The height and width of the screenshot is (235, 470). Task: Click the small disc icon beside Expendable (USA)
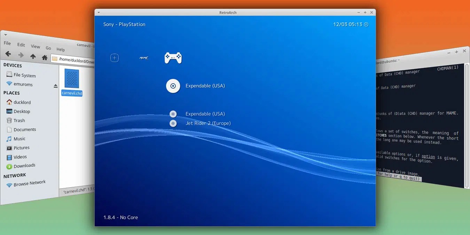pos(173,114)
